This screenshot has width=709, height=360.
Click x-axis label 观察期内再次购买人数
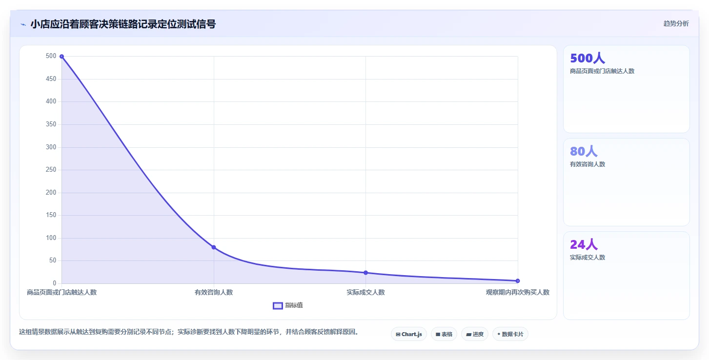pyautogui.click(x=518, y=293)
